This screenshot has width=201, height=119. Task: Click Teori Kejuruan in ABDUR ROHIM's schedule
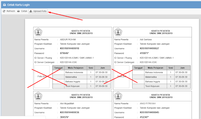tap(73, 86)
